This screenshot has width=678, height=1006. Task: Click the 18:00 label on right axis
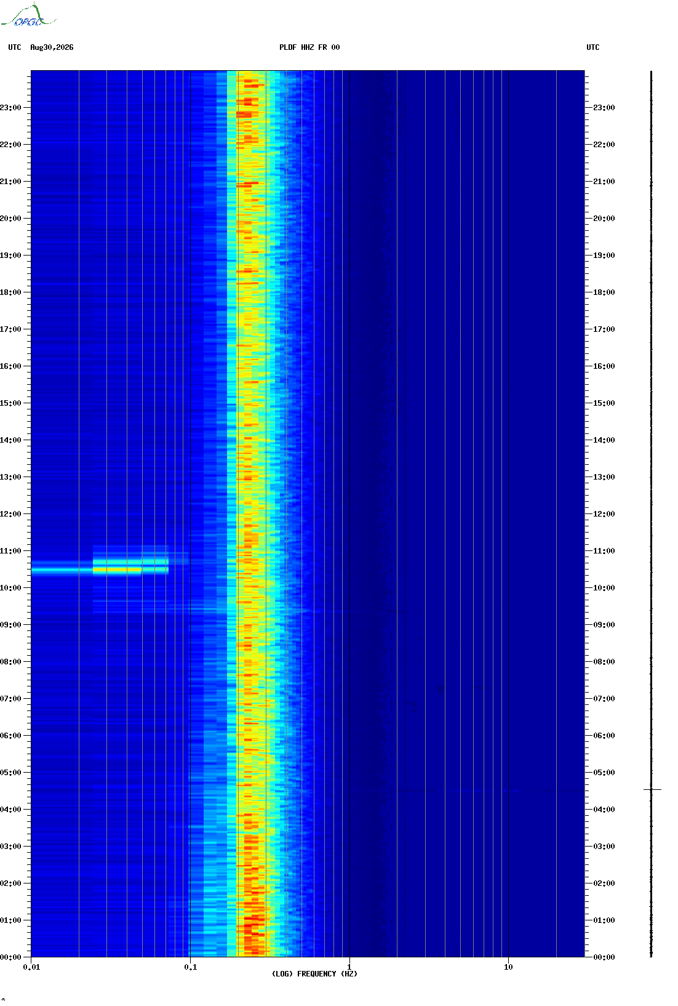click(604, 292)
